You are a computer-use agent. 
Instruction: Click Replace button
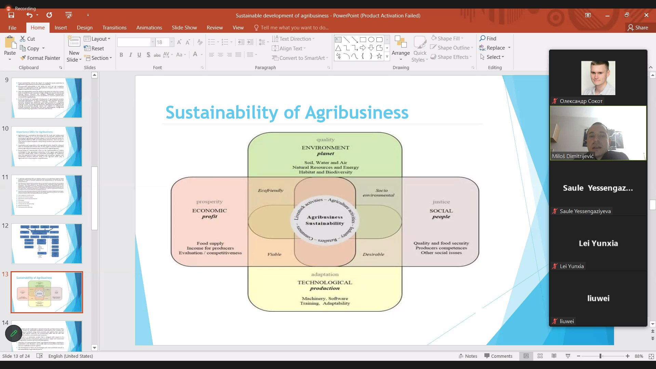[492, 48]
